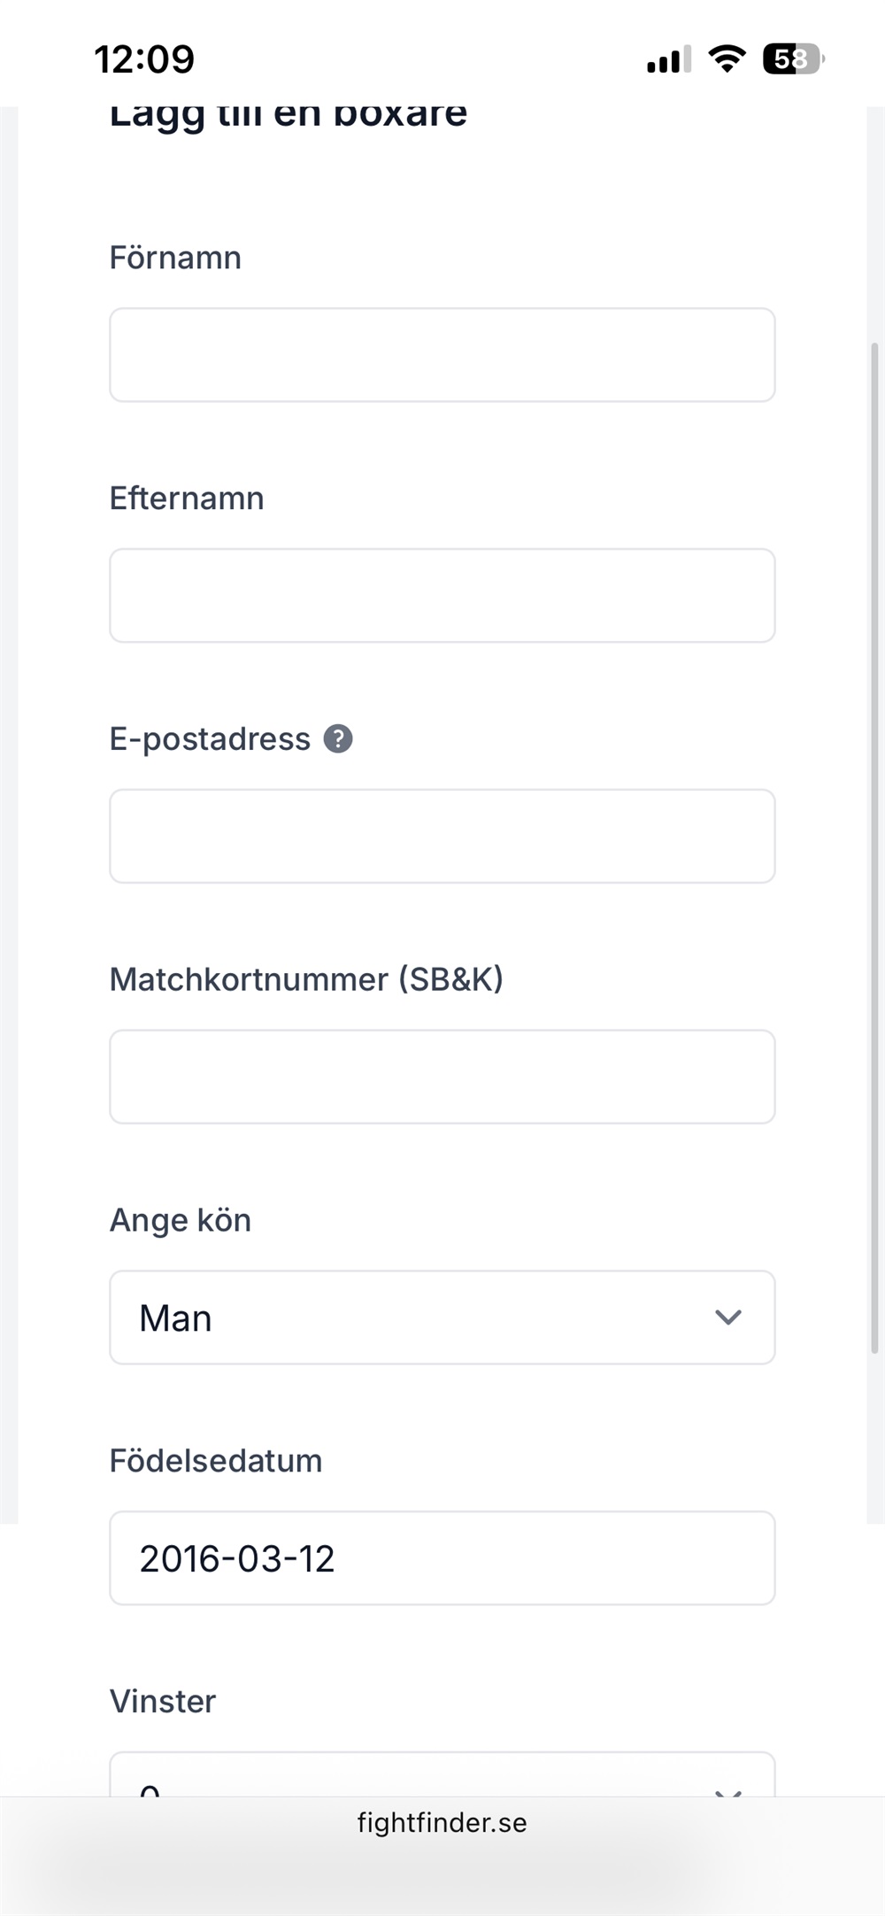Tap the 12:09 clock in status bar
Screen dimensions: 885x1916
pos(144,59)
